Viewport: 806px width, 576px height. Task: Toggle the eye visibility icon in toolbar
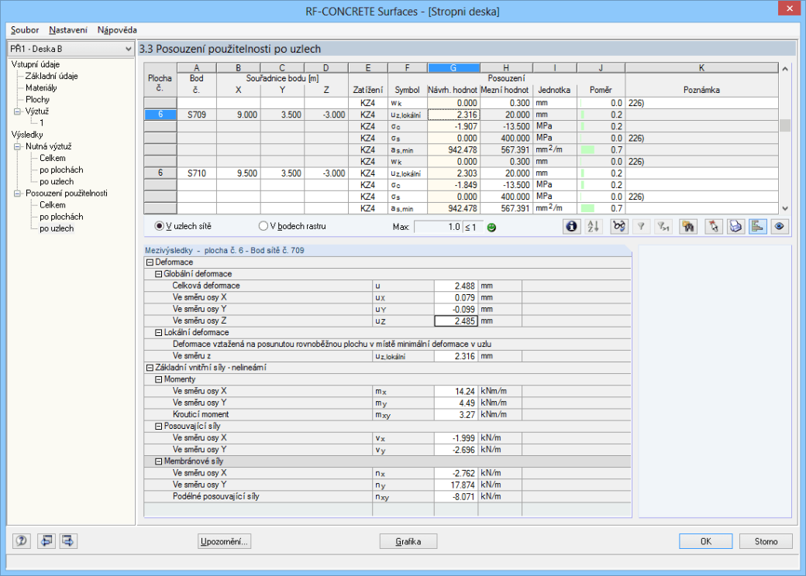pos(780,226)
